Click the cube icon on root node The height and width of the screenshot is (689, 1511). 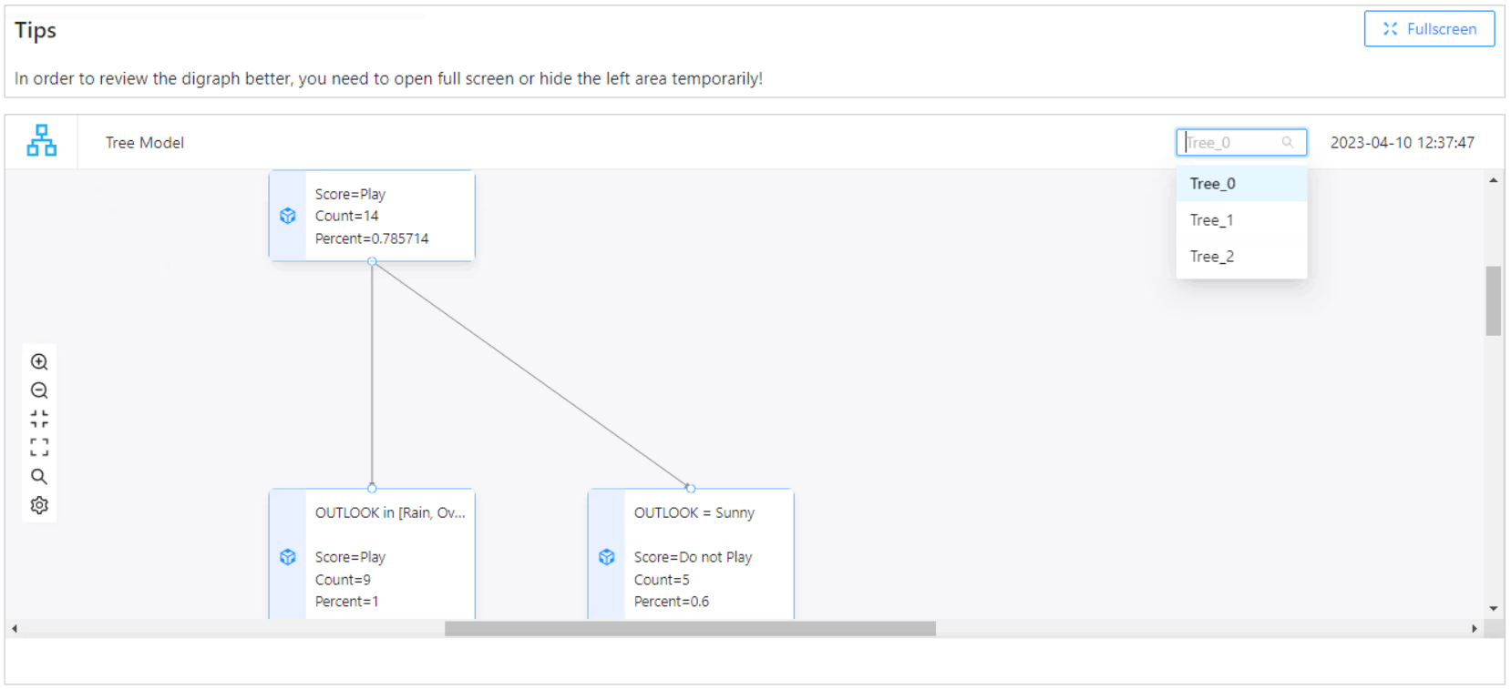[288, 216]
